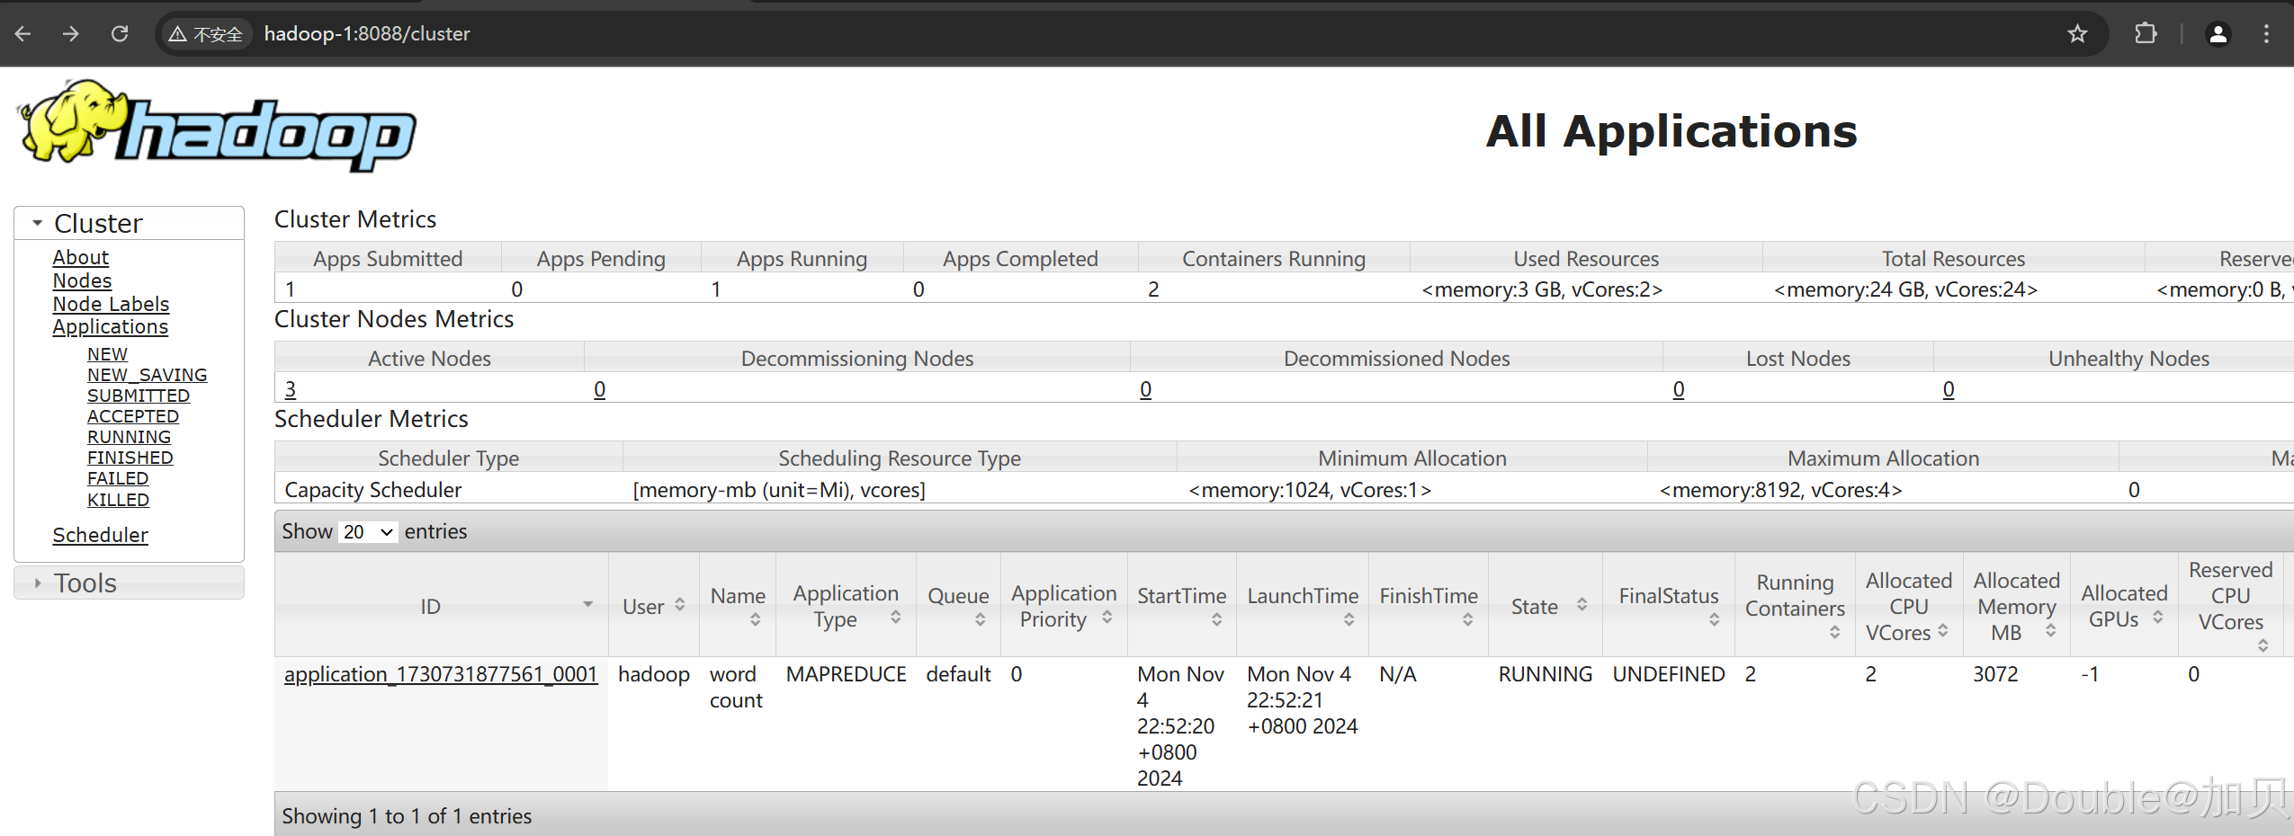
Task: Filter applications by NEW state
Action: click(x=107, y=354)
